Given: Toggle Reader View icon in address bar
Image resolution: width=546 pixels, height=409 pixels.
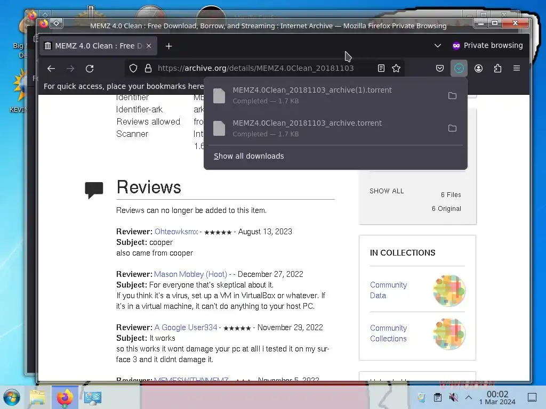Looking at the screenshot, I should pos(381,68).
